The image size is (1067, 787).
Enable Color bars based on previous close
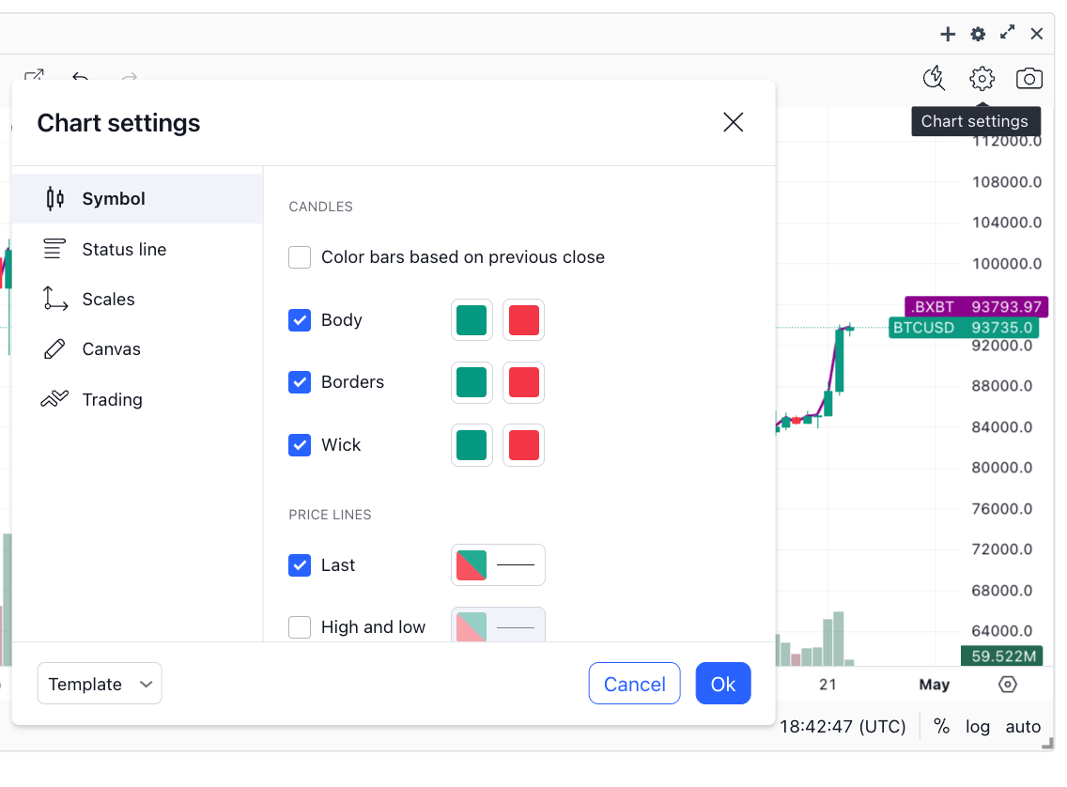click(x=300, y=258)
